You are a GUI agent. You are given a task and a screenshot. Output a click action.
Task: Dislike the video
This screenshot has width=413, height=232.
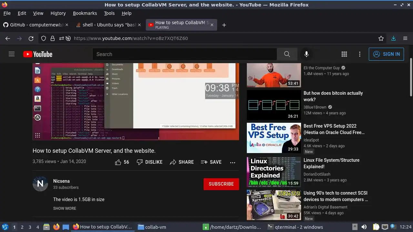coord(149,162)
